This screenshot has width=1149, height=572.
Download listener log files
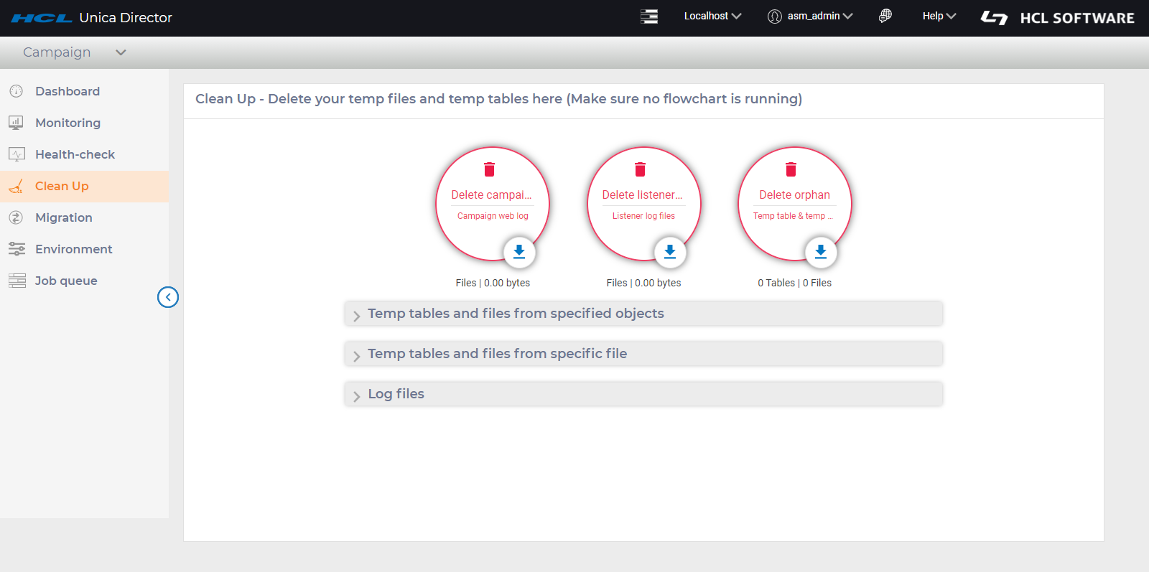click(670, 252)
